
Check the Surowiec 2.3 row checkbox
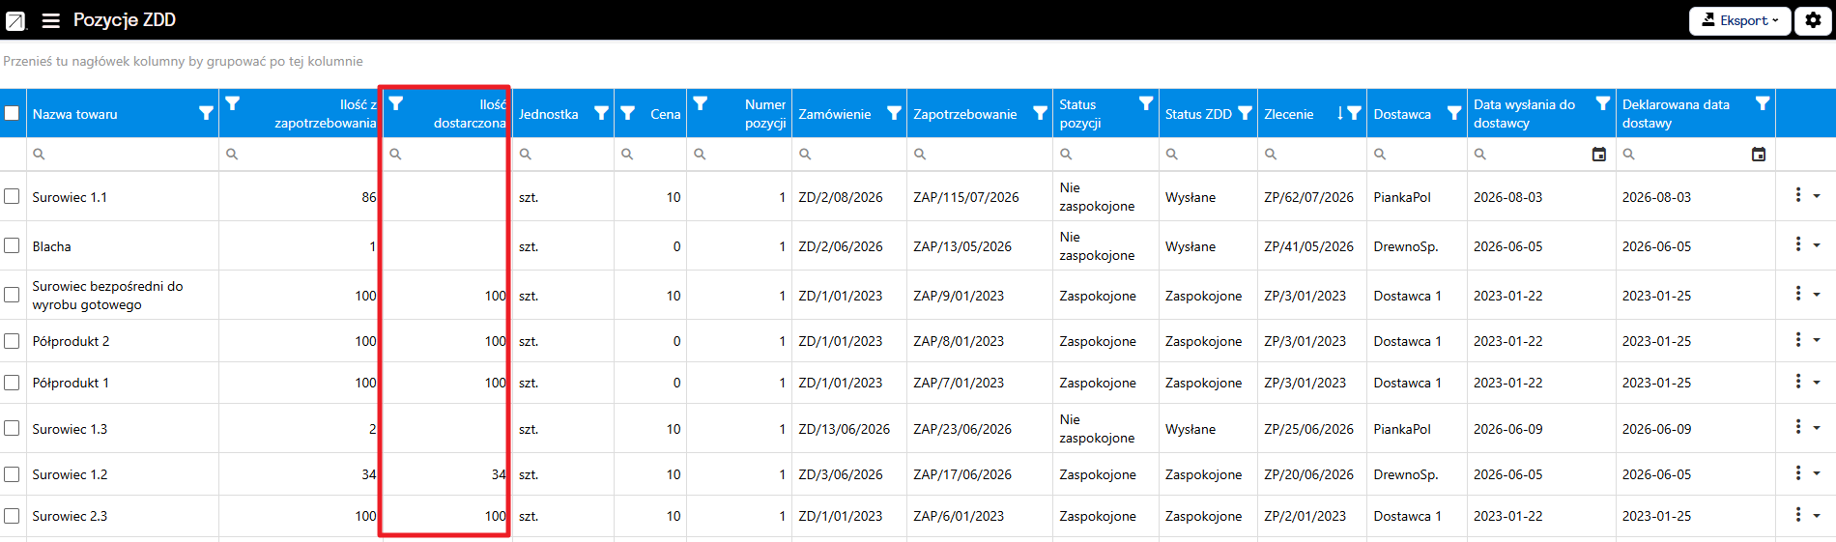(x=12, y=516)
